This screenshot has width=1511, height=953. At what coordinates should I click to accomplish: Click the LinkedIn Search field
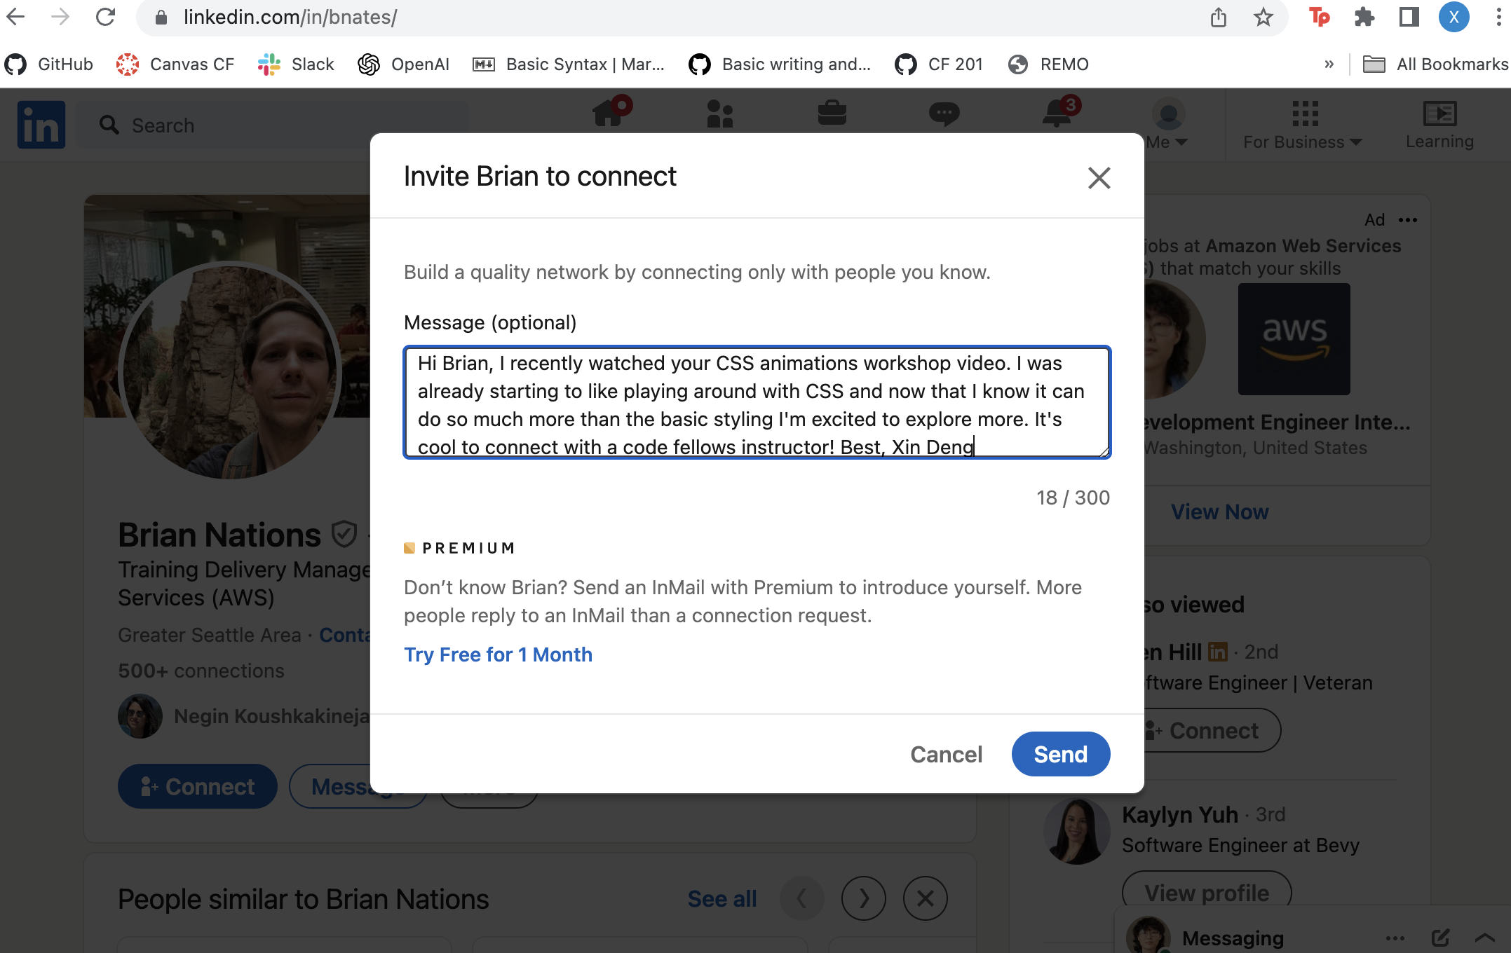pyautogui.click(x=273, y=125)
